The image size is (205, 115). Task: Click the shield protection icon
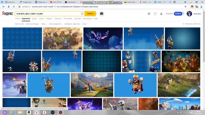coord(155,14)
